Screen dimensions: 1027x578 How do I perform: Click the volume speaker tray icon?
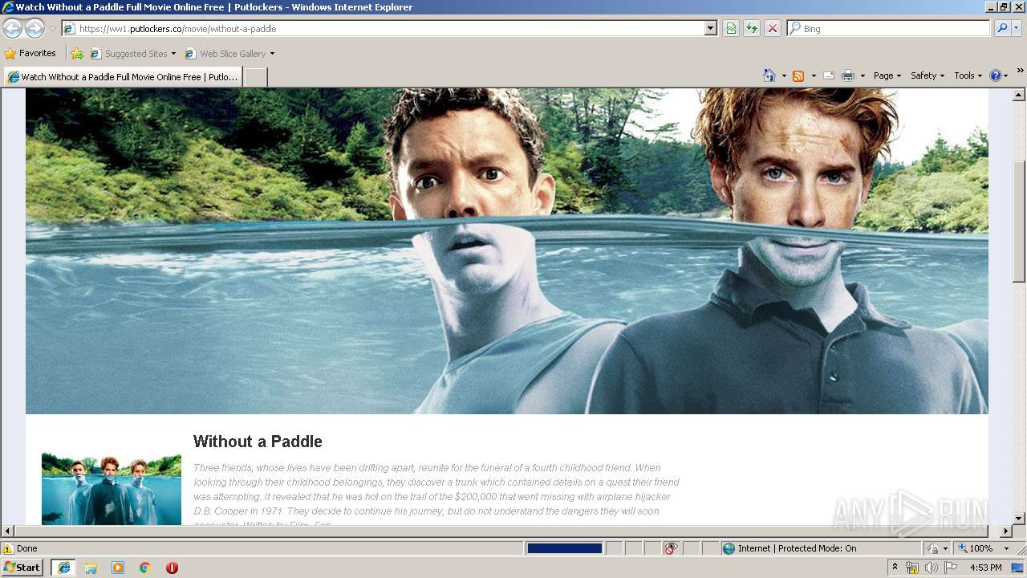[x=931, y=568]
